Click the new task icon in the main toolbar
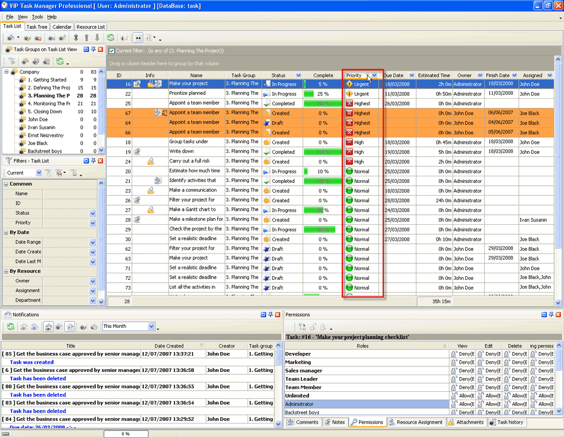 point(11,37)
